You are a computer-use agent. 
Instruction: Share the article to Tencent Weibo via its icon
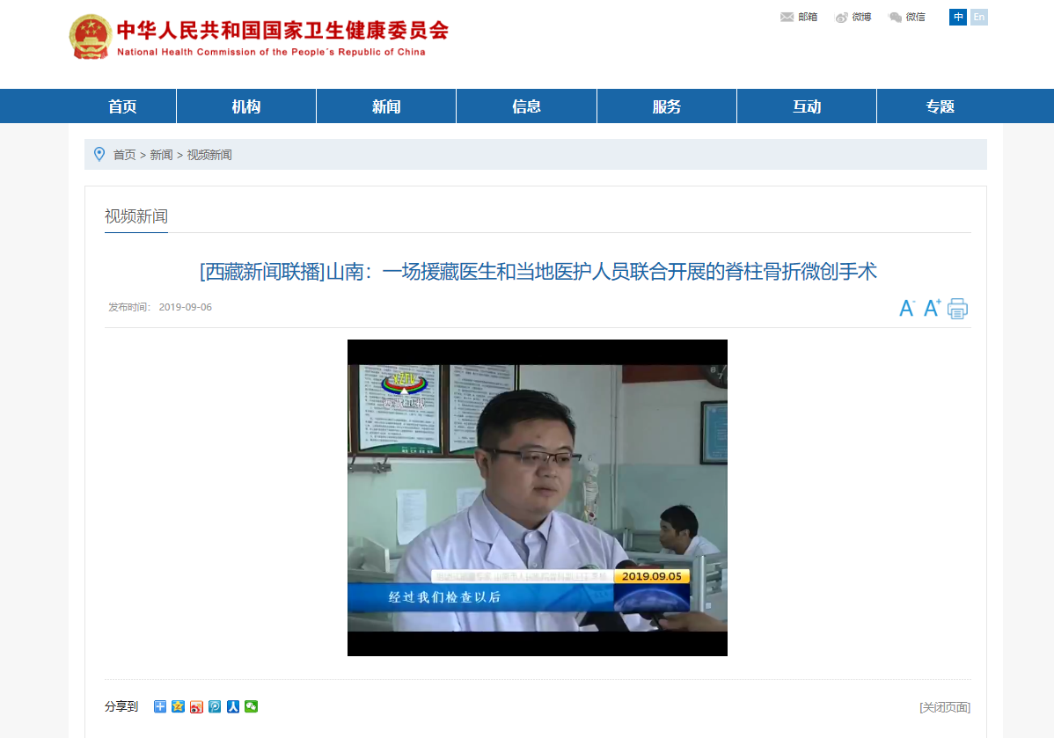click(215, 706)
